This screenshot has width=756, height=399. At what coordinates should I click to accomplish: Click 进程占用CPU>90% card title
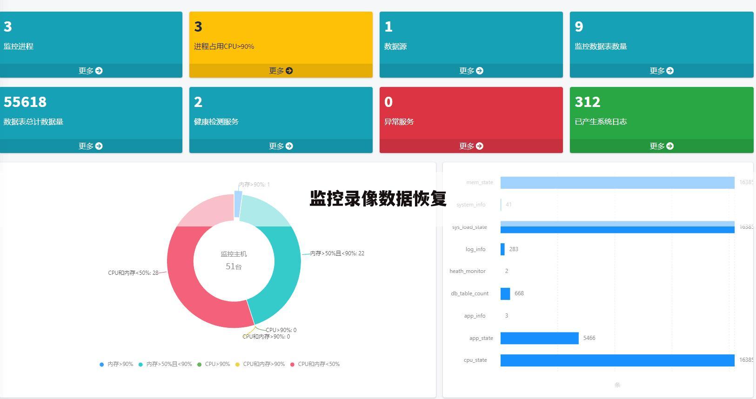click(224, 47)
